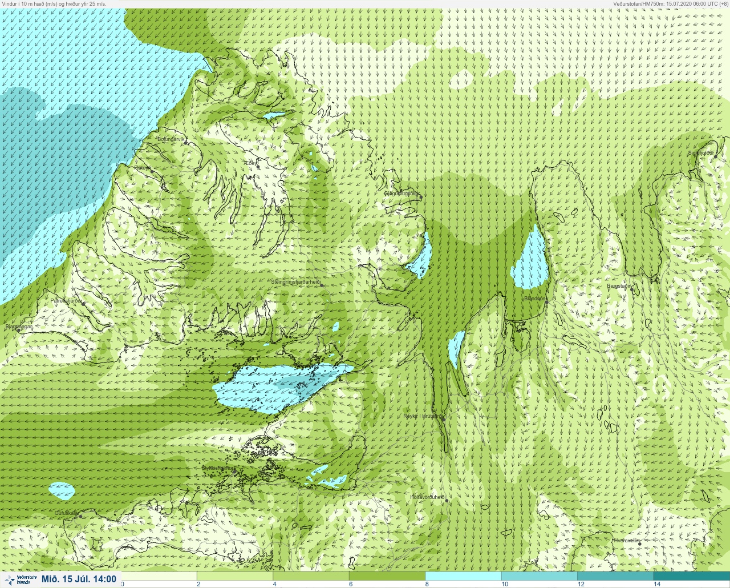The width and height of the screenshot is (730, 588).
Task: Click the Holtavörðuheiði station label
Action: tap(427, 497)
